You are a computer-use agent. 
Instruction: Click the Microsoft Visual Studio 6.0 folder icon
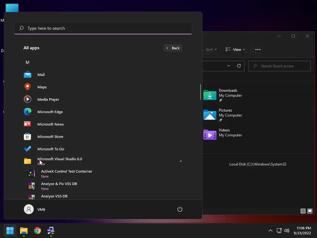point(28,161)
